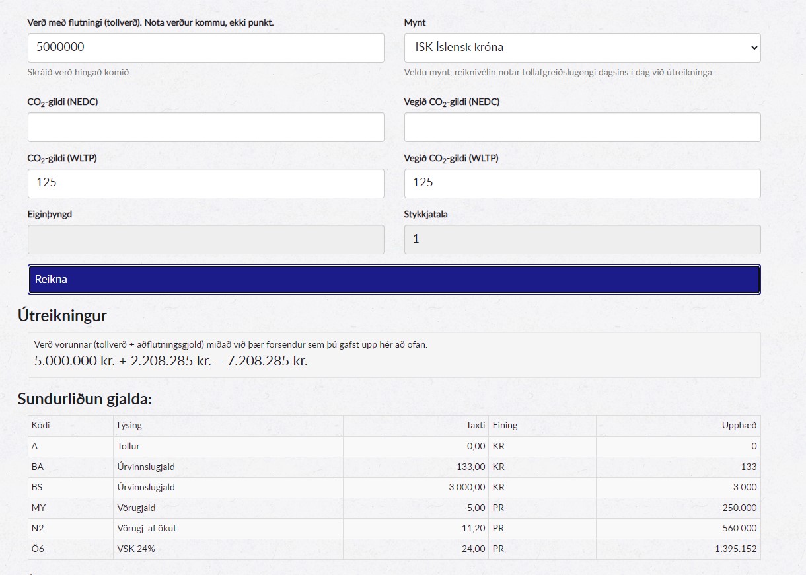806x575 pixels.
Task: Click the Vörugj. af ökut. row description
Action: (148, 529)
